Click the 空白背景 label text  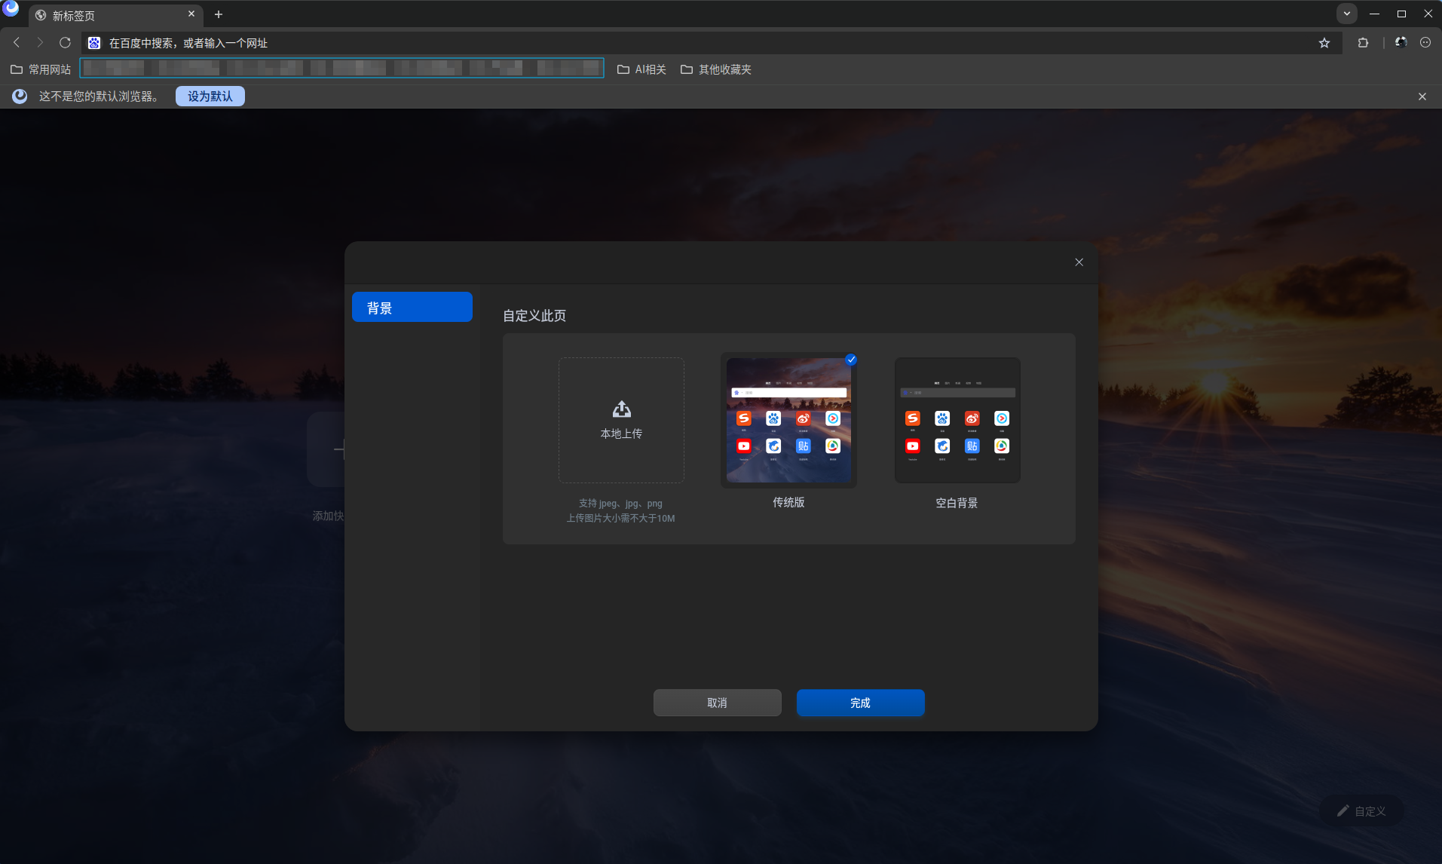click(x=957, y=504)
